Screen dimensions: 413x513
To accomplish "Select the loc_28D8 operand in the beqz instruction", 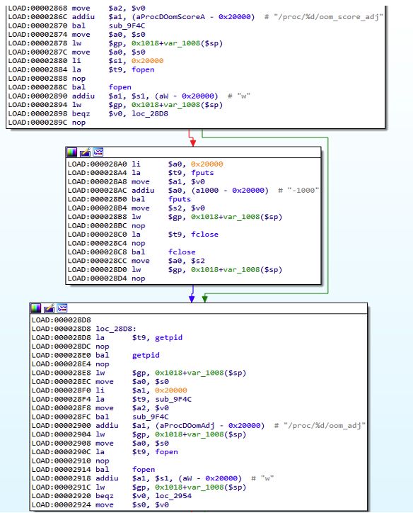I will point(150,113).
